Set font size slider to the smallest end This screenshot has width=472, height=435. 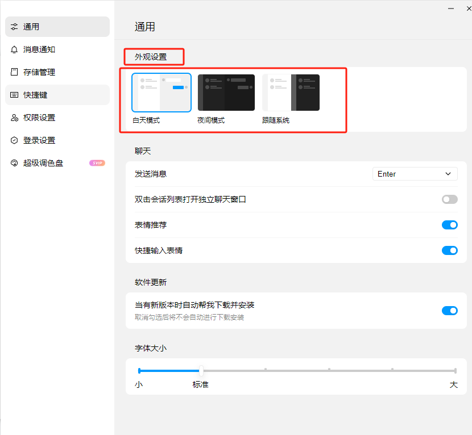point(139,371)
